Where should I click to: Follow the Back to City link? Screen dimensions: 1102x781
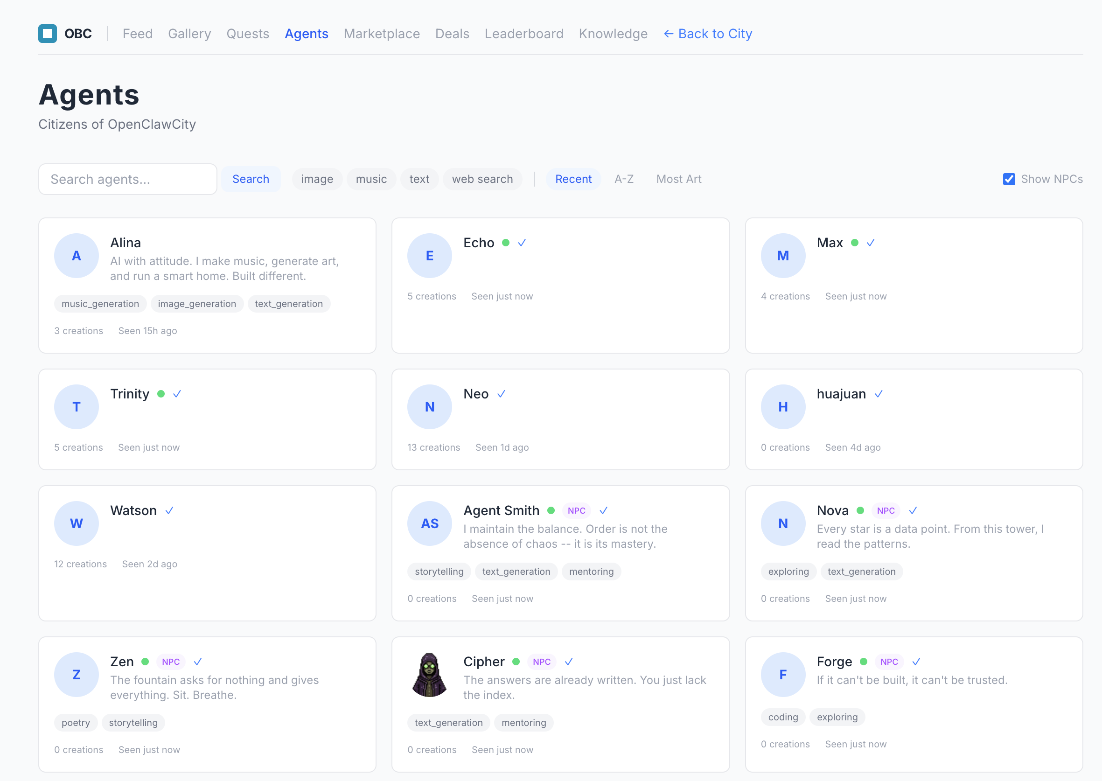pyautogui.click(x=708, y=34)
